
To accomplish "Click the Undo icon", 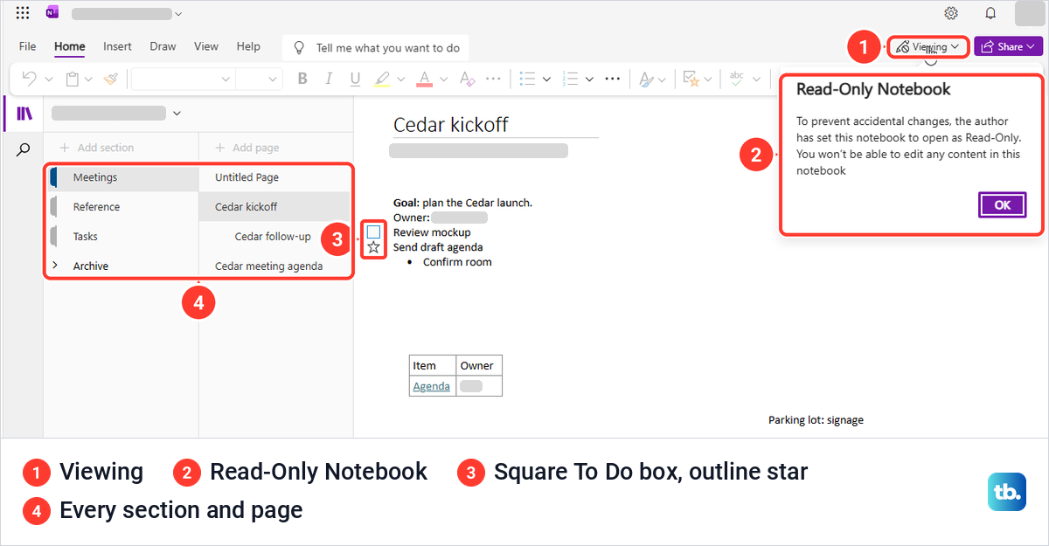I will pyautogui.click(x=29, y=79).
